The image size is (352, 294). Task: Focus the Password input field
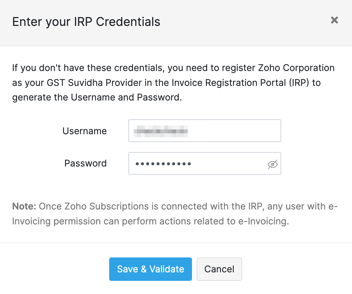[228, 164]
